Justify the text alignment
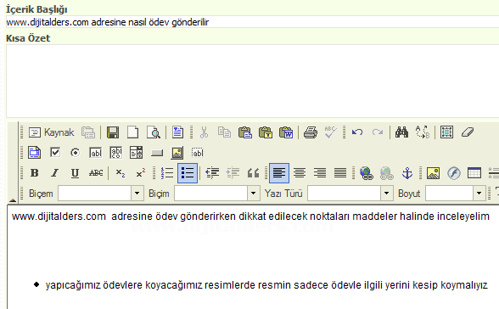The width and height of the screenshot is (499, 309). 340,173
